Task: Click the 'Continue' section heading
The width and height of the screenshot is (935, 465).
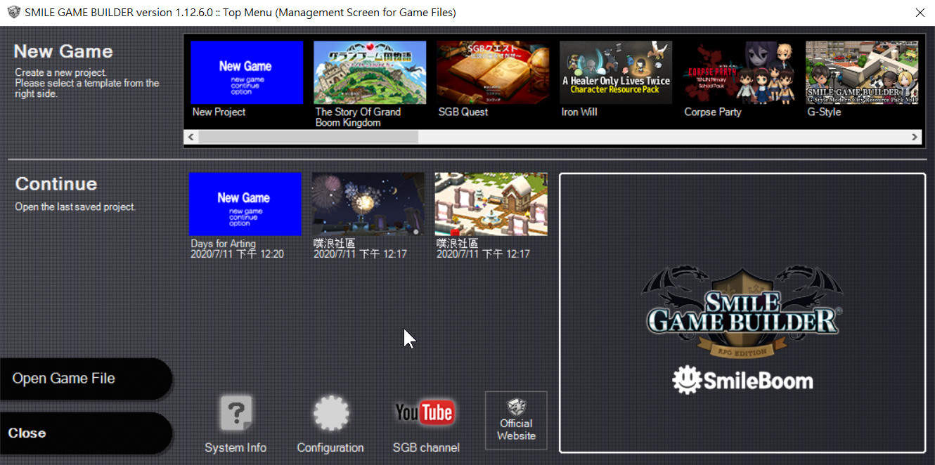Action: [x=56, y=184]
